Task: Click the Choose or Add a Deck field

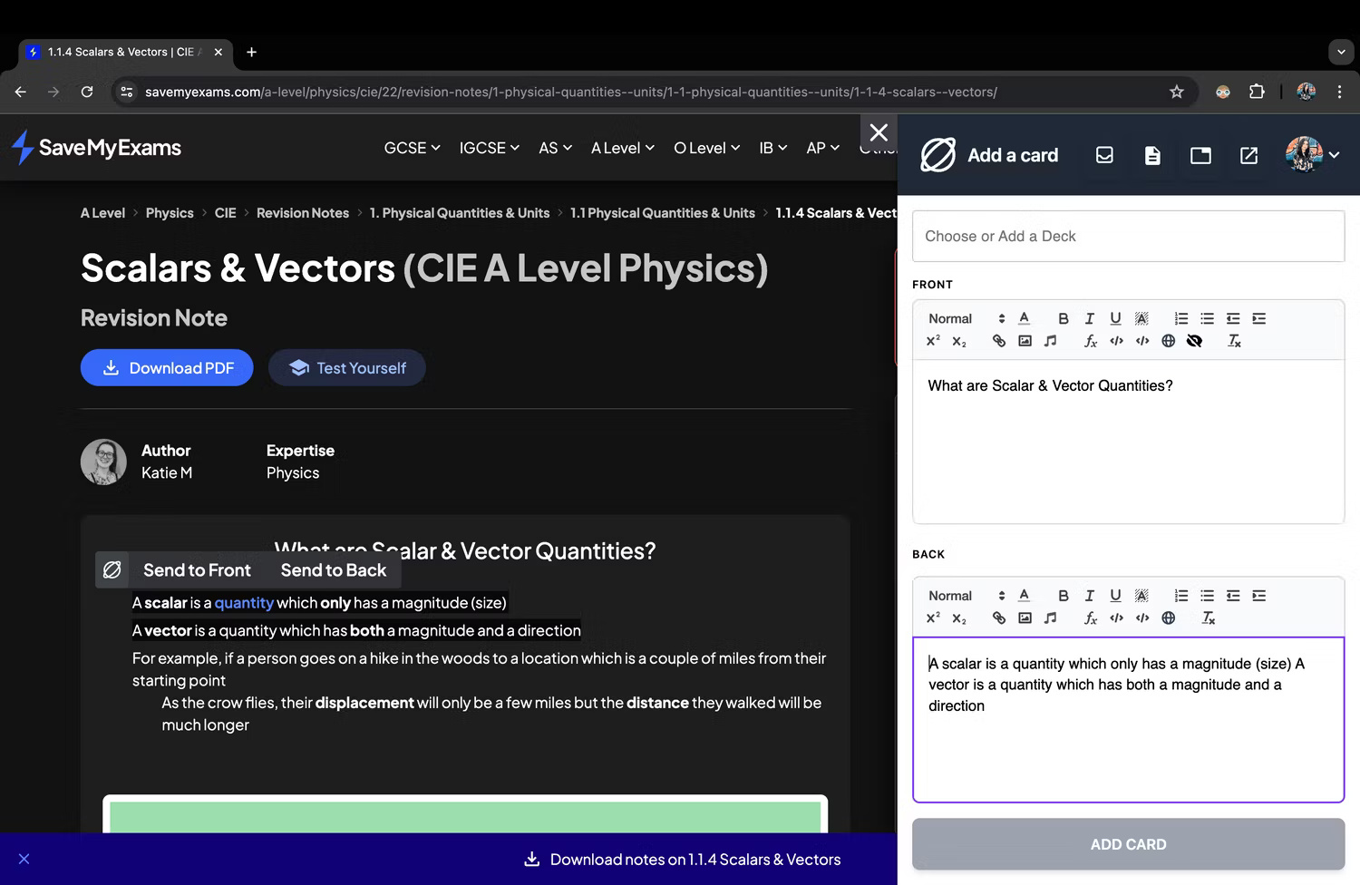Action: click(1128, 236)
